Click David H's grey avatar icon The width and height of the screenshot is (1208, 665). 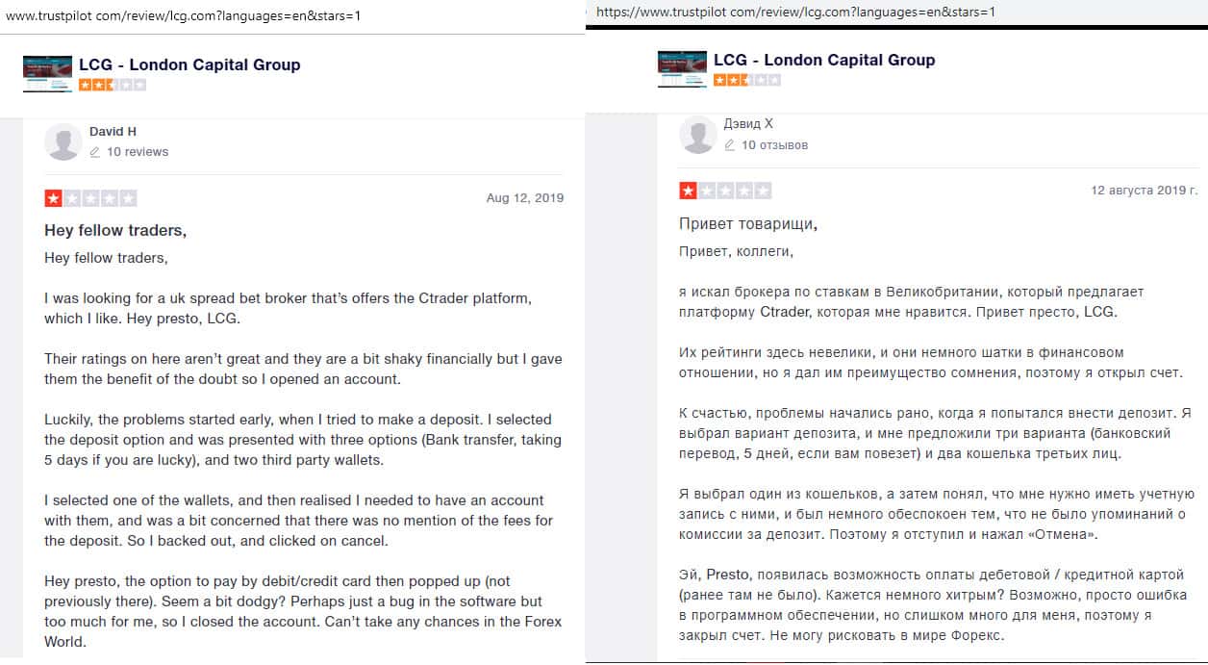point(63,142)
